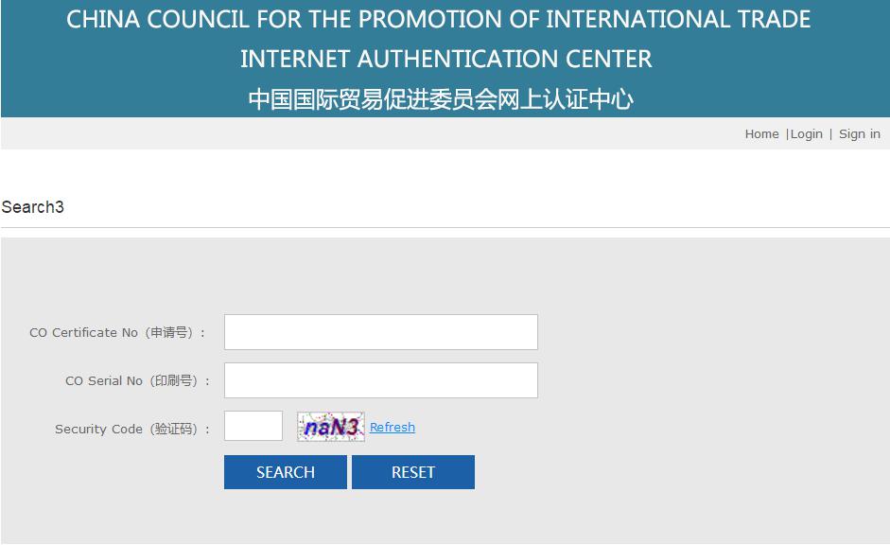This screenshot has width=890, height=545.
Task: Focus the Security Code entry field
Action: pyautogui.click(x=253, y=426)
